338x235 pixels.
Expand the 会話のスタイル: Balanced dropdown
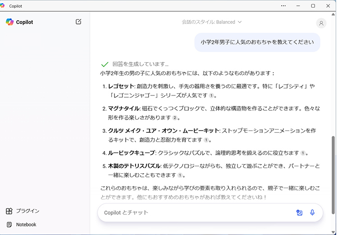tap(212, 22)
